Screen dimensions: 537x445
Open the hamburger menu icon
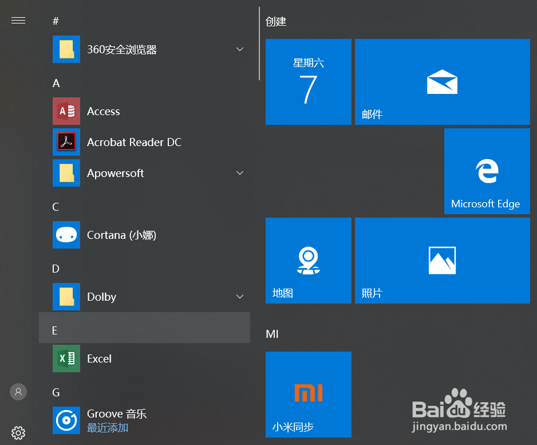[x=18, y=21]
